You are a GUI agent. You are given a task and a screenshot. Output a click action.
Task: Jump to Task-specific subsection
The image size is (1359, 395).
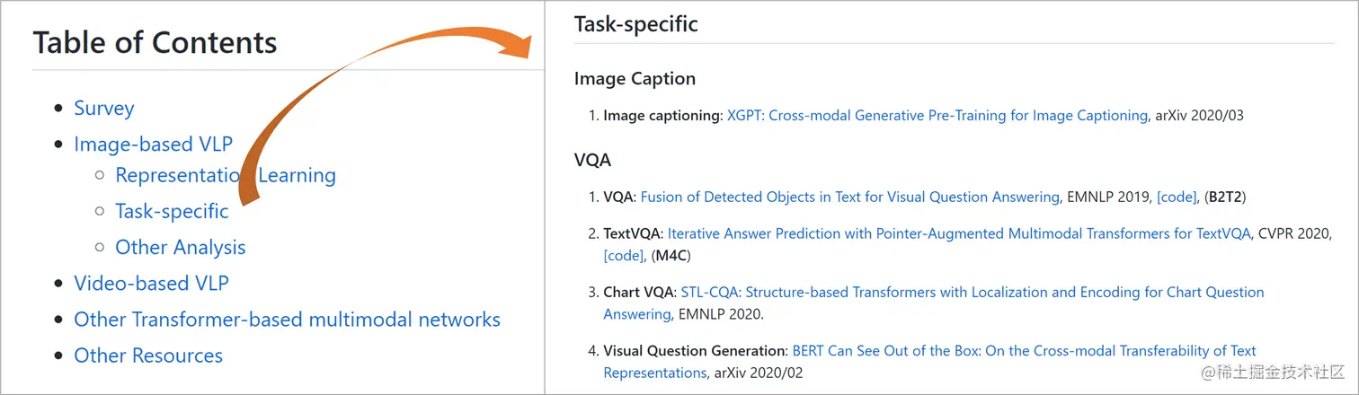(x=172, y=212)
